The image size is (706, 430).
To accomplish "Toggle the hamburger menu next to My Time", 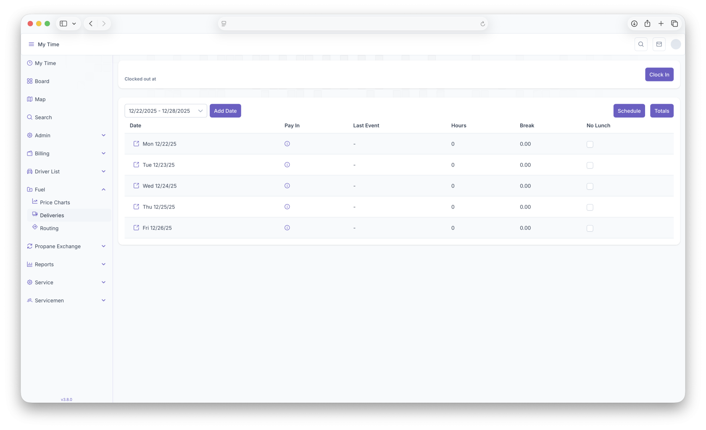I will click(x=31, y=44).
